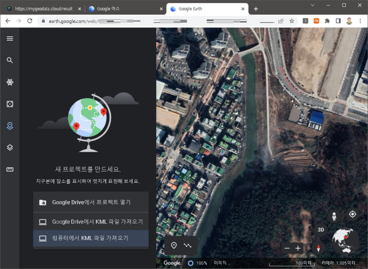Open a new browser tab

(x=256, y=9)
